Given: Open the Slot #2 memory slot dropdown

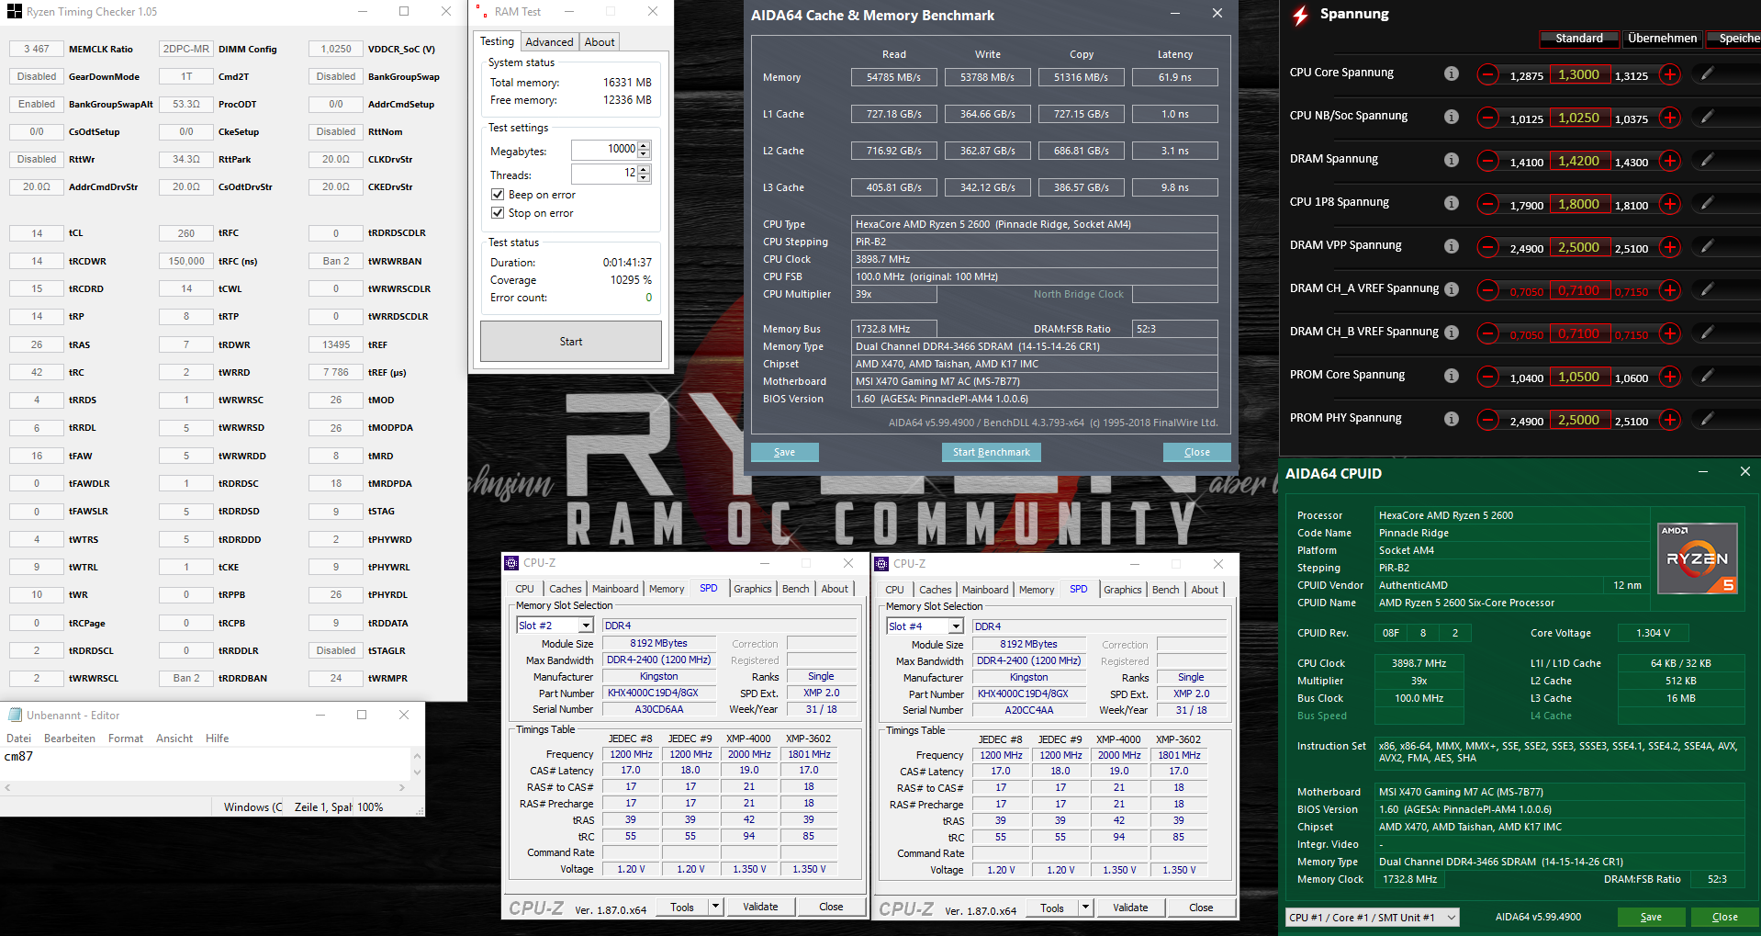Looking at the screenshot, I should [585, 625].
